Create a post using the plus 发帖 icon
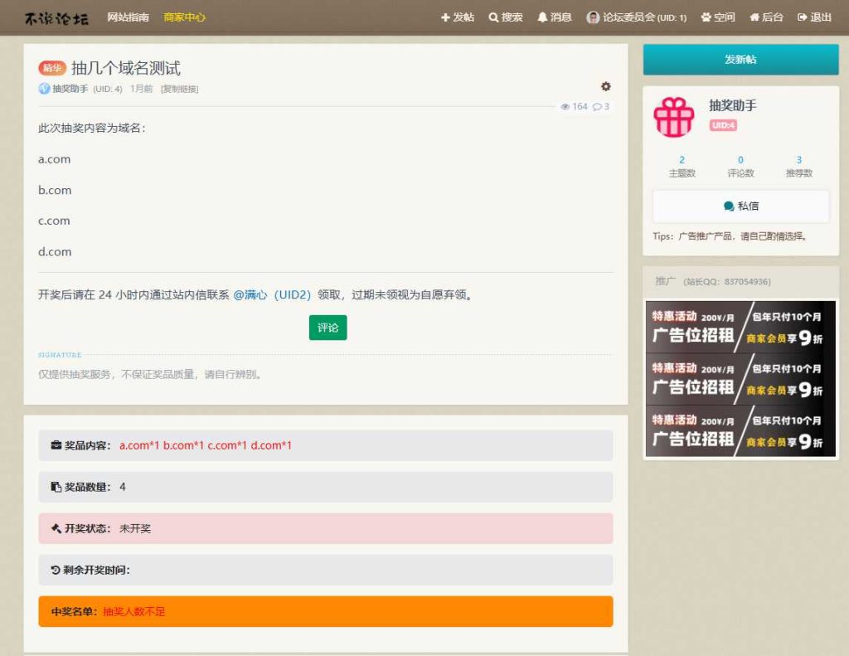 point(457,17)
